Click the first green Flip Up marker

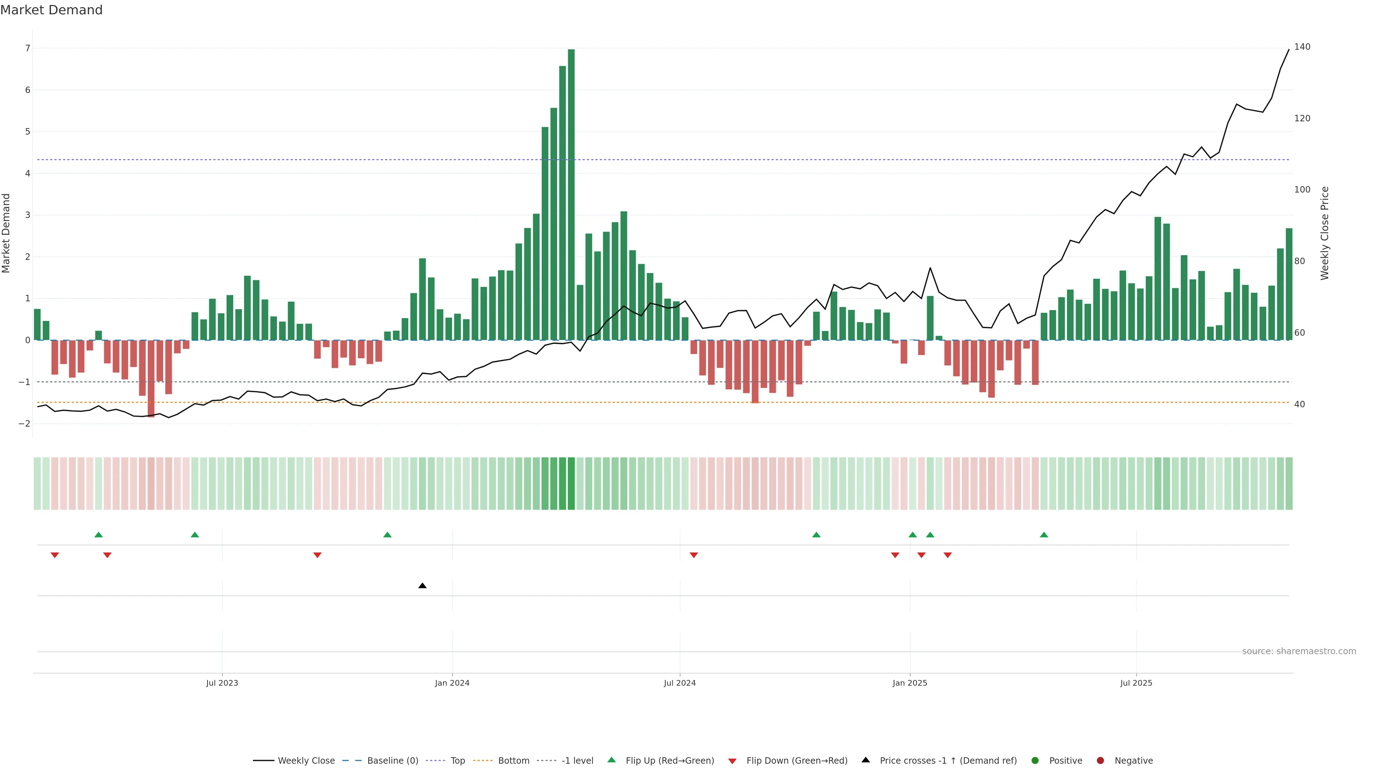pyautogui.click(x=98, y=535)
